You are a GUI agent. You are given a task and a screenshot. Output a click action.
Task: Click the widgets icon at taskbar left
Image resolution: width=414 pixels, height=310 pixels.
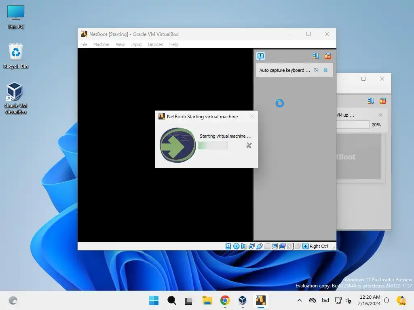13,300
